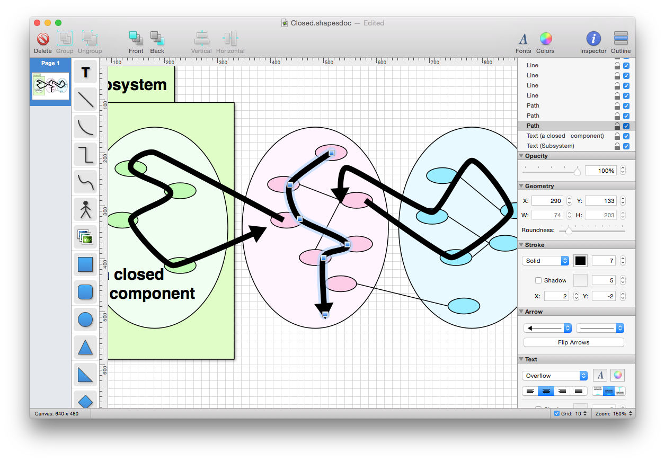Open the Overflow text behavior dropdown
The image size is (665, 461).
pos(554,375)
